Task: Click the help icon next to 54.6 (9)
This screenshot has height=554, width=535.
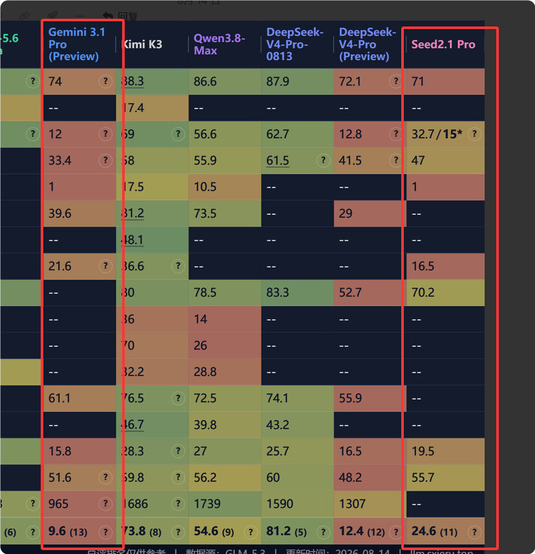Action: (x=250, y=532)
